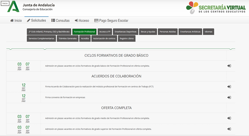Open the grado superior plazas vacantes admission text
Viewport: 249px width, 136px height.
(98, 129)
